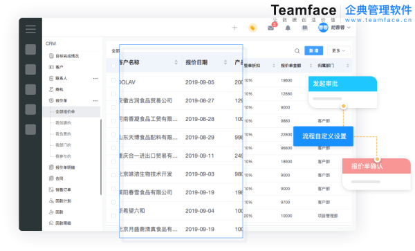
Task: Click the 回款计划 icon in the CRM menu
Action: pos(51,201)
